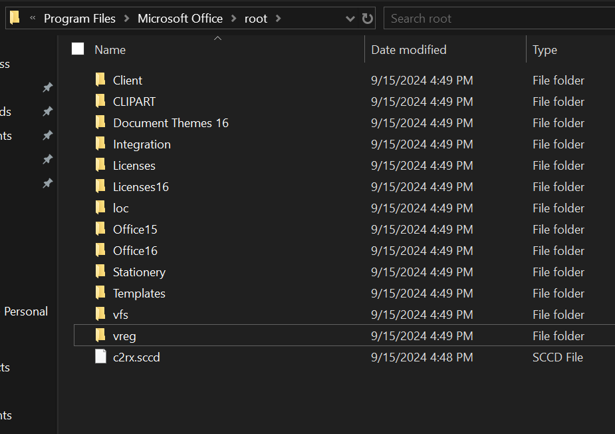The image size is (615, 434).
Task: Open the Personal item in navigation pane
Action: [26, 312]
